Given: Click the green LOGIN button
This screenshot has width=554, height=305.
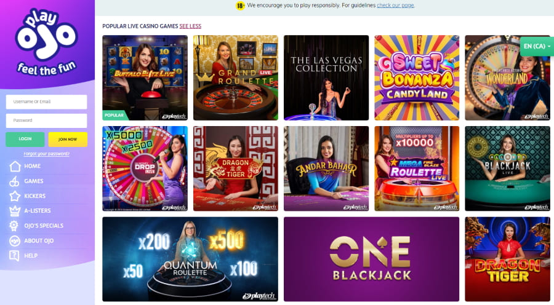Looking at the screenshot, I should pos(25,139).
